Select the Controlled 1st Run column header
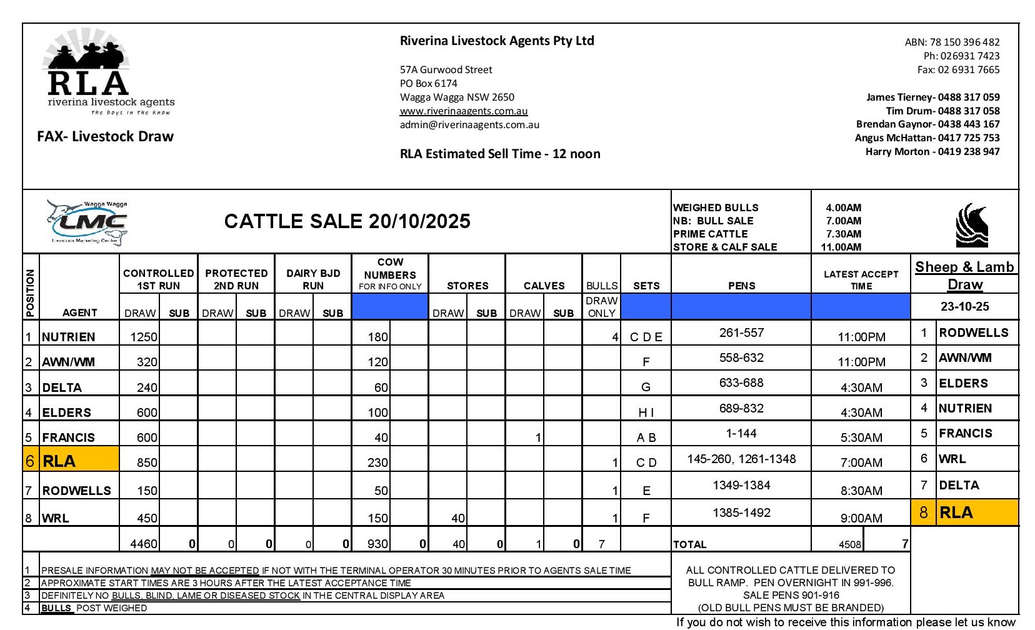Viewport: 1035px width, 630px height. click(158, 279)
